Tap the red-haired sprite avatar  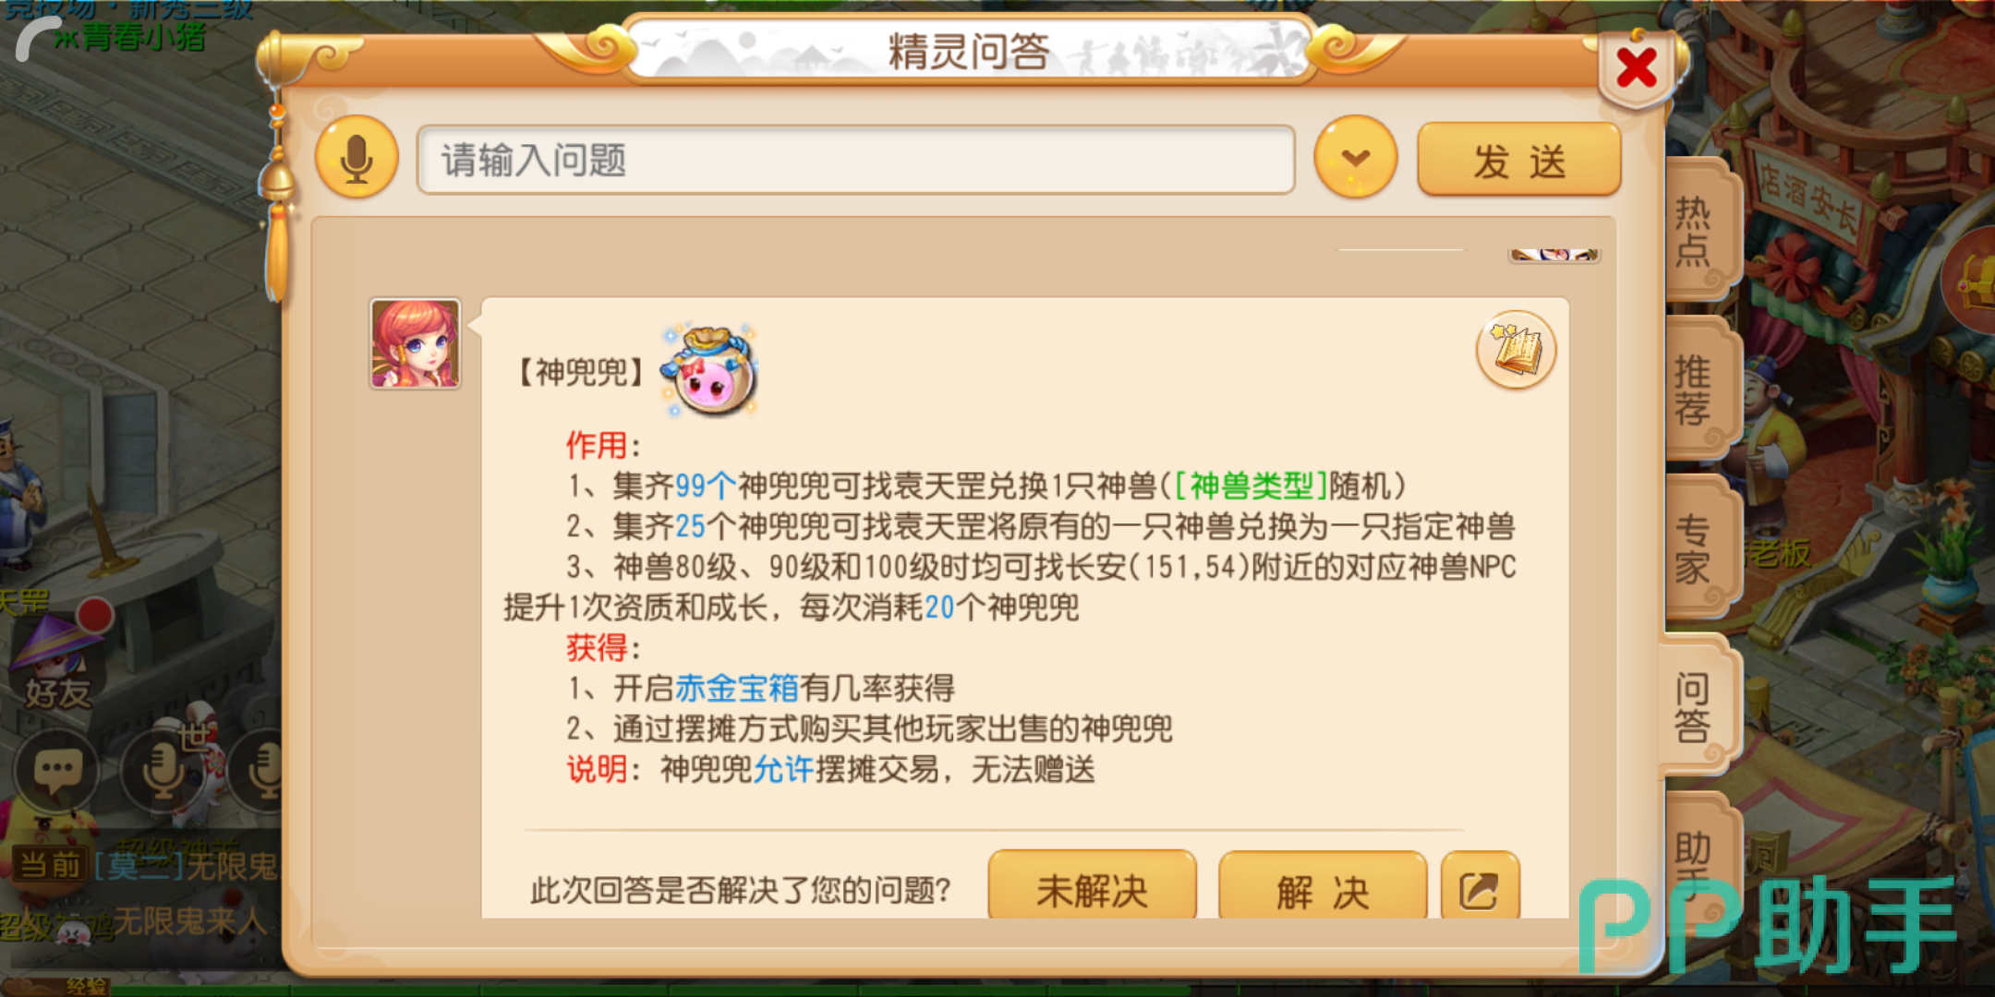pyautogui.click(x=415, y=343)
